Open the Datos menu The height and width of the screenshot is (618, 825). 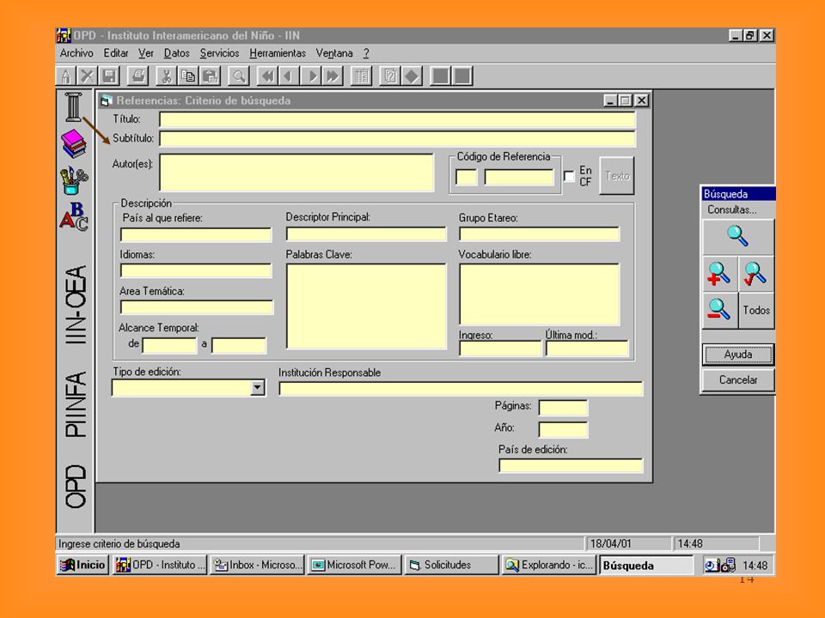coord(176,53)
